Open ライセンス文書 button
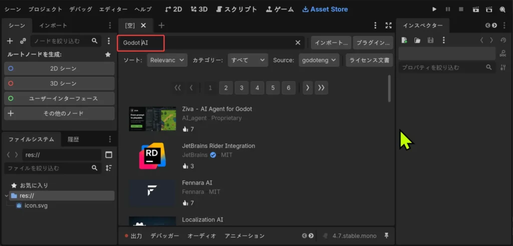513x246 pixels. tap(369, 60)
